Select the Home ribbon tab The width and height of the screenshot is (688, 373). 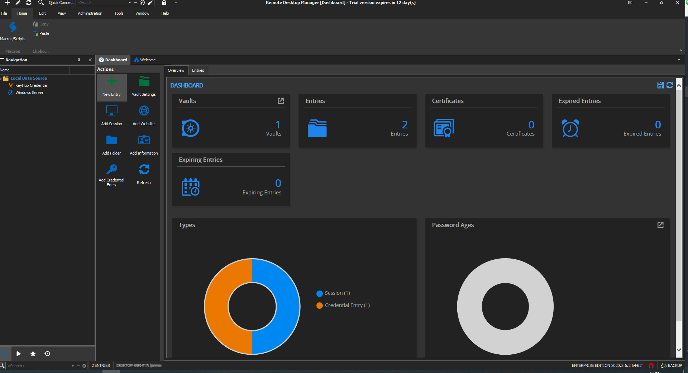click(x=22, y=13)
